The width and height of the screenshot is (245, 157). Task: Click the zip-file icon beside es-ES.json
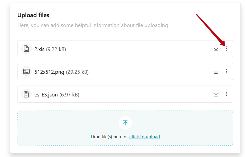point(26,94)
